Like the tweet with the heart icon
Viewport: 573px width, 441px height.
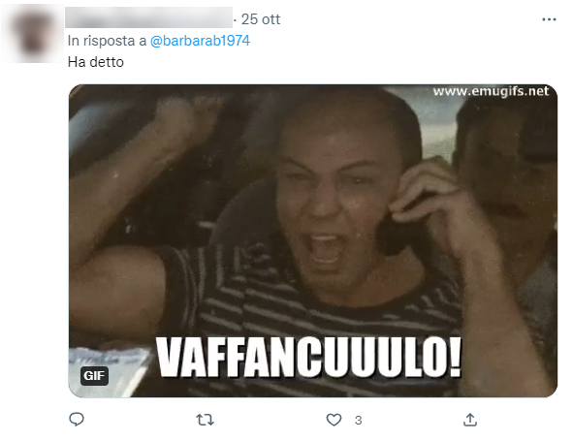coord(334,420)
